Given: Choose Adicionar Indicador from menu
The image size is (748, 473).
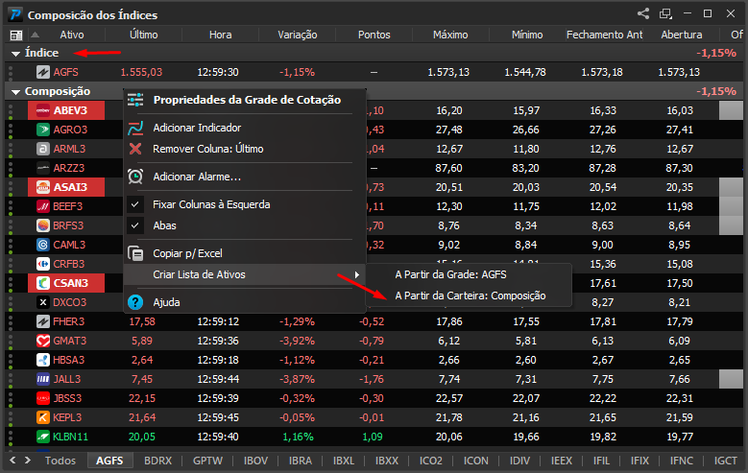Looking at the screenshot, I should coord(197,128).
